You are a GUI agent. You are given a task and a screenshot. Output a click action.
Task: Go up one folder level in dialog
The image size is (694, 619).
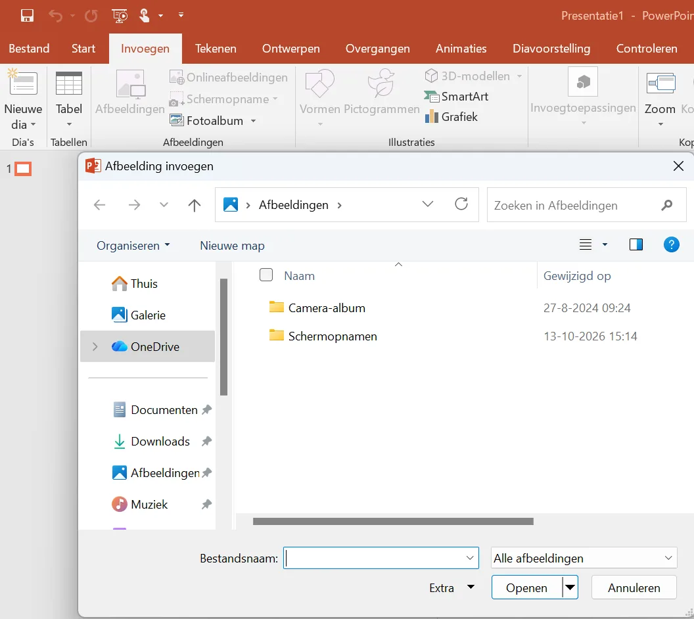(x=195, y=205)
